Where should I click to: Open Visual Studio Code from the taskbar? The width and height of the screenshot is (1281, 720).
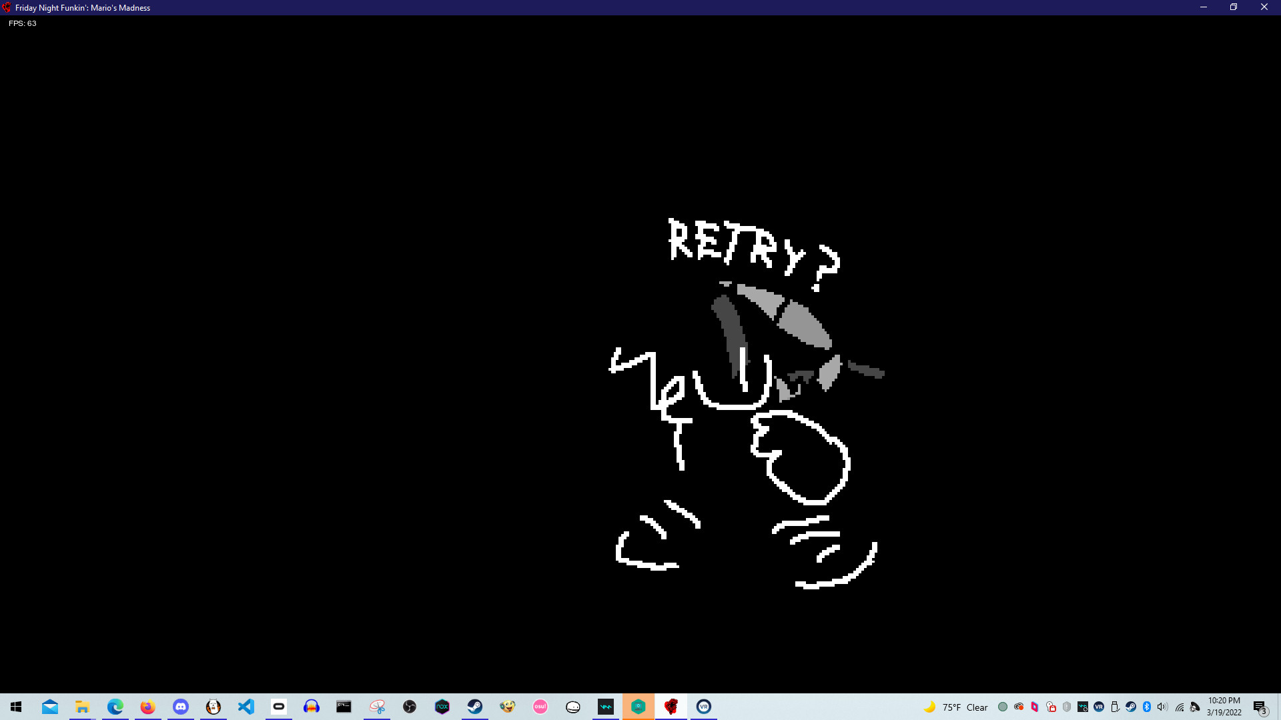click(246, 707)
